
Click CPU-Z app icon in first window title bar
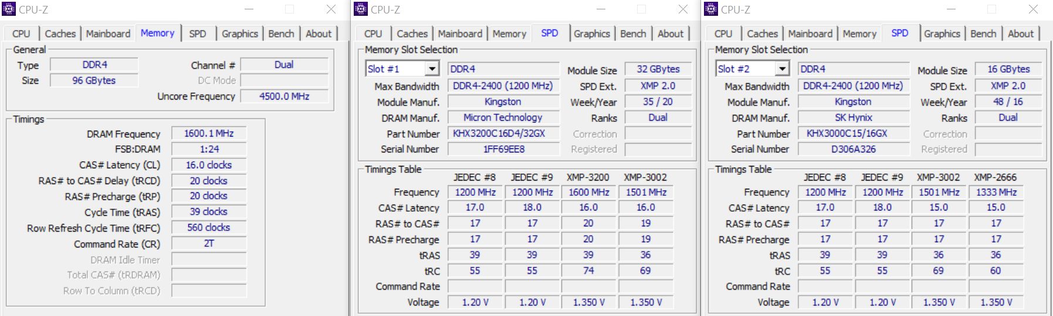tap(9, 9)
